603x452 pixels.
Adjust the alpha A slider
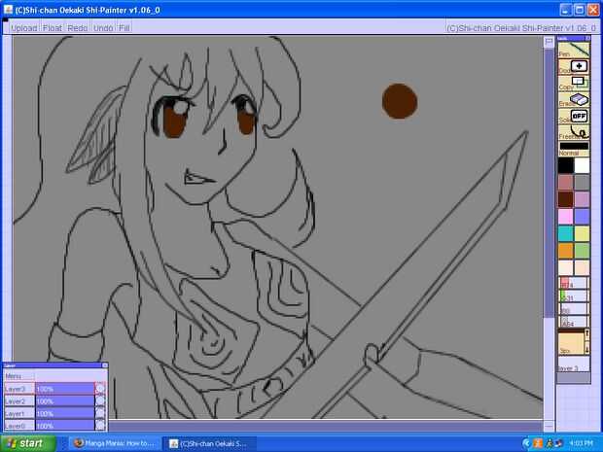[x=574, y=322]
